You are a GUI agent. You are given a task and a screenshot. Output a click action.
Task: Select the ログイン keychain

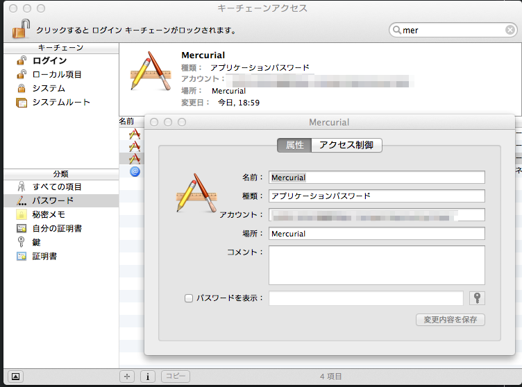point(61,60)
